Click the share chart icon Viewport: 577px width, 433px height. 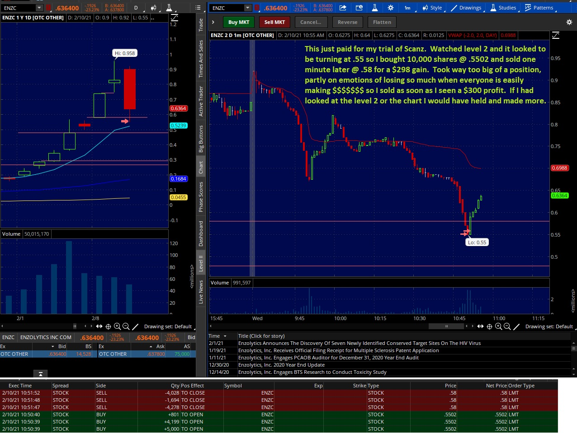[x=343, y=8]
